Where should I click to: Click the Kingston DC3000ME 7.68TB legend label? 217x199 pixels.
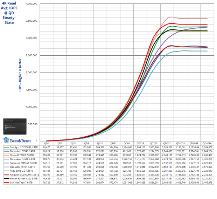click(24, 175)
